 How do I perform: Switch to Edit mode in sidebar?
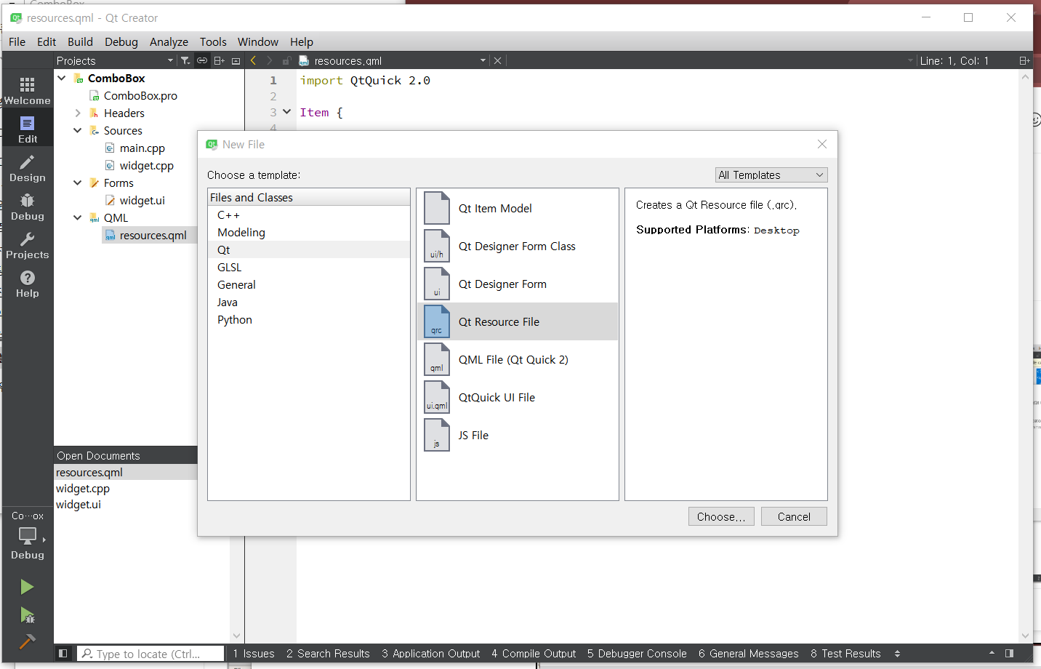[x=27, y=129]
